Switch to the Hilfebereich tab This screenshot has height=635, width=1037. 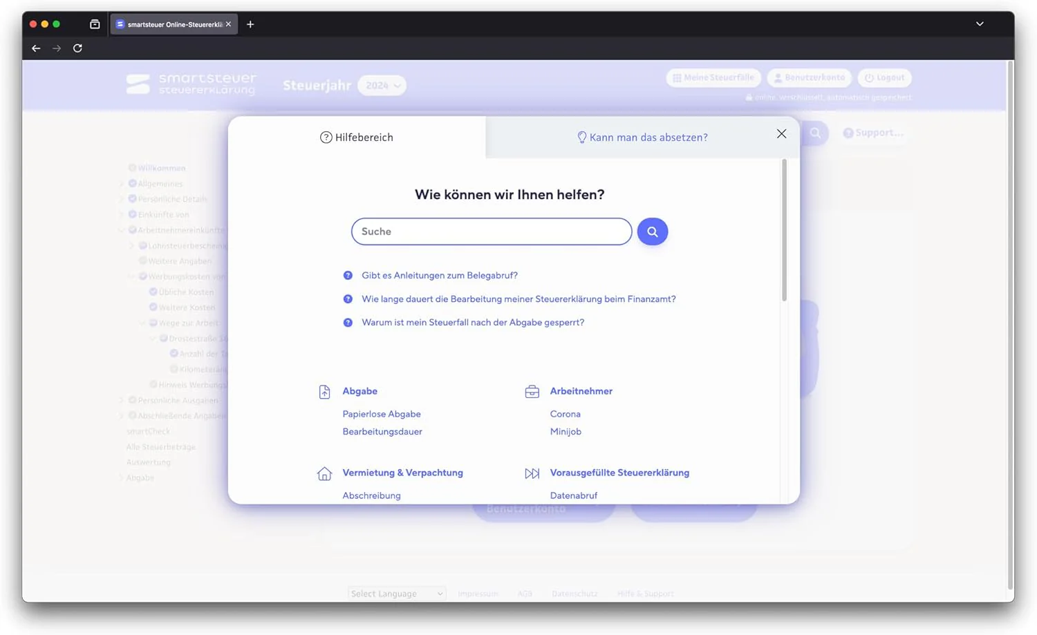[x=357, y=138]
